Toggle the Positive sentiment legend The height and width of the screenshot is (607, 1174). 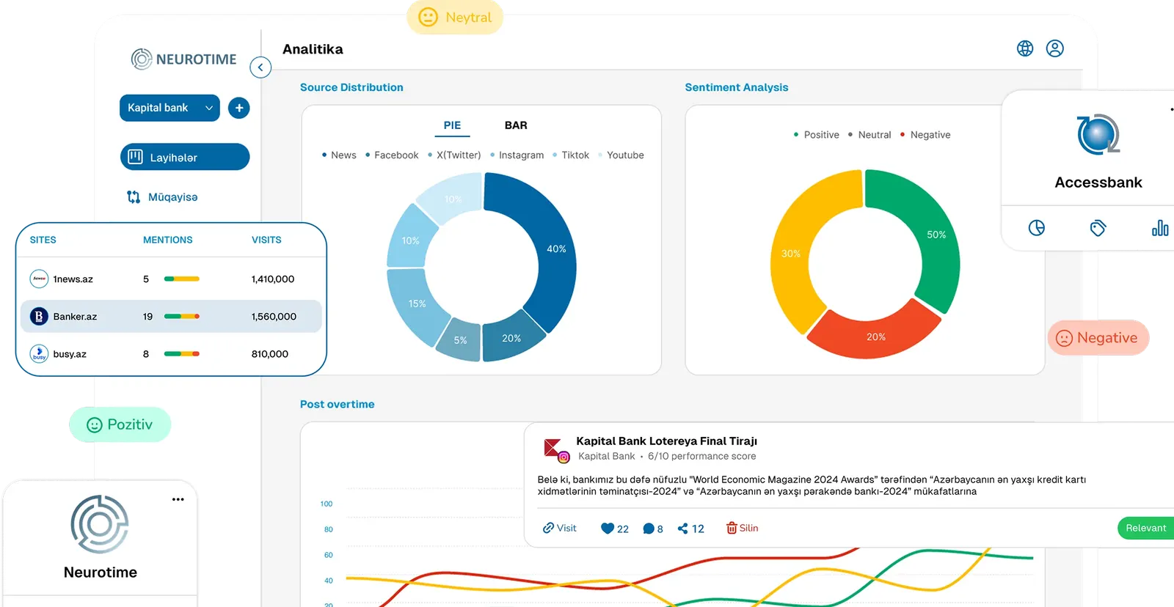[816, 135]
